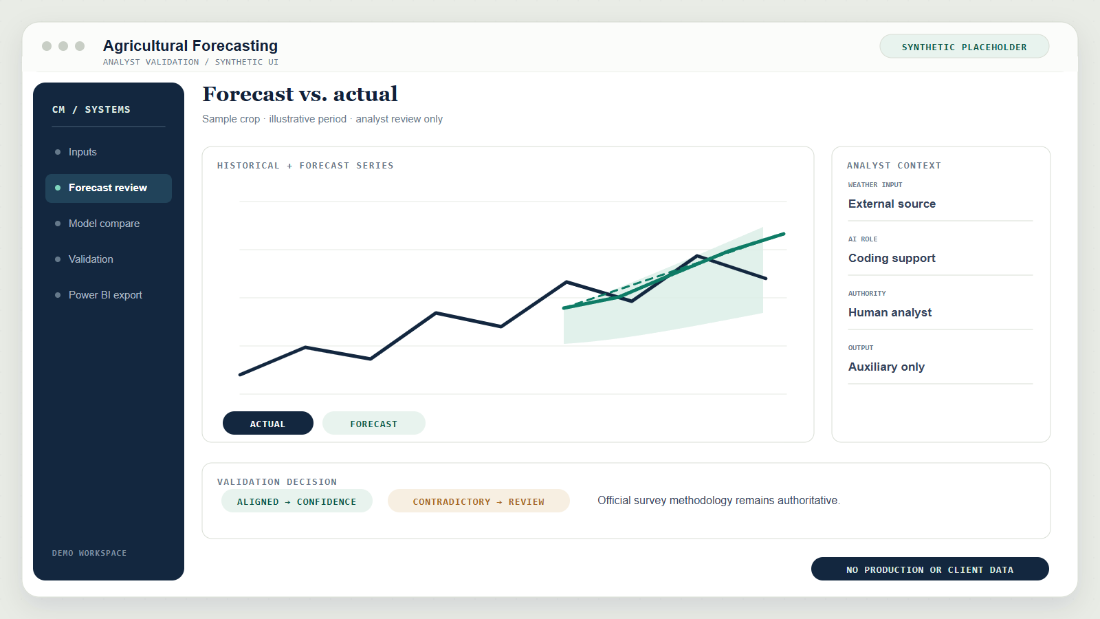Choose Contradictory → Review decision
This screenshot has height=619, width=1100.
478,501
